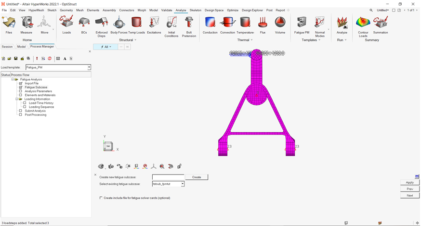Click the Fatigue PM template icon

tap(302, 22)
